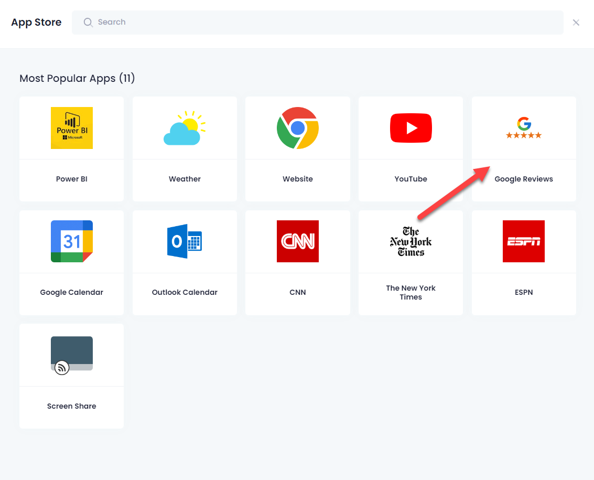Open the Google Calendar 31 icon
This screenshot has width=594, height=480.
[72, 241]
